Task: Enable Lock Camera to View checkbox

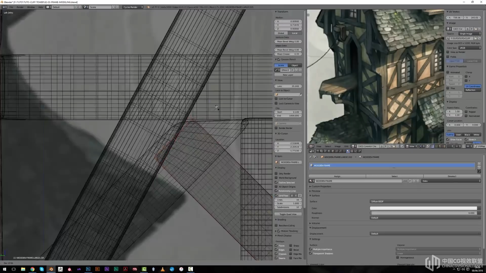Action: click(276, 103)
